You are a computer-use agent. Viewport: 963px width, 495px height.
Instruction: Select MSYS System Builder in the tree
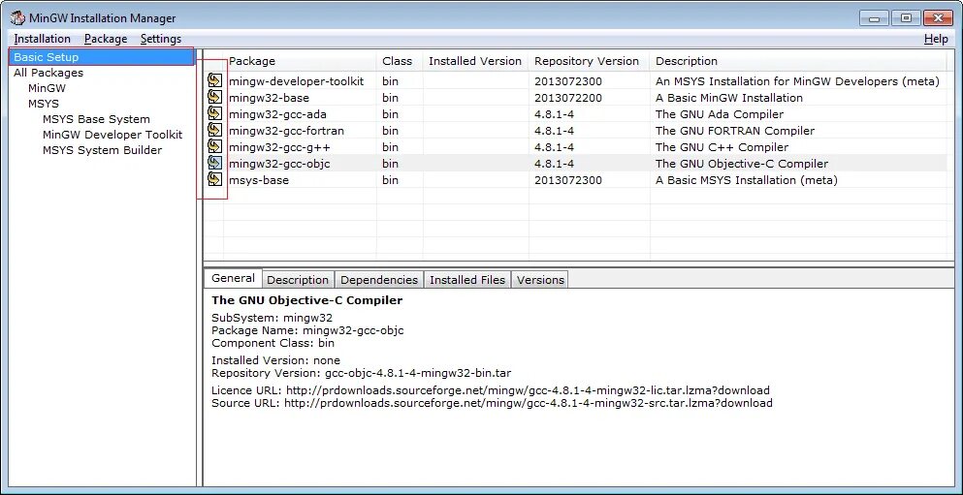coord(102,150)
